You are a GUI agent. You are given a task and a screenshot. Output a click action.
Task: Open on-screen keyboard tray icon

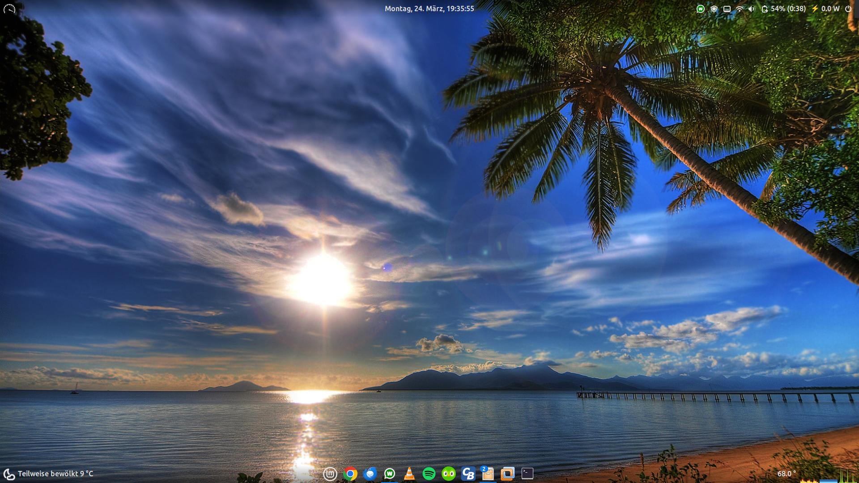pos(727,9)
